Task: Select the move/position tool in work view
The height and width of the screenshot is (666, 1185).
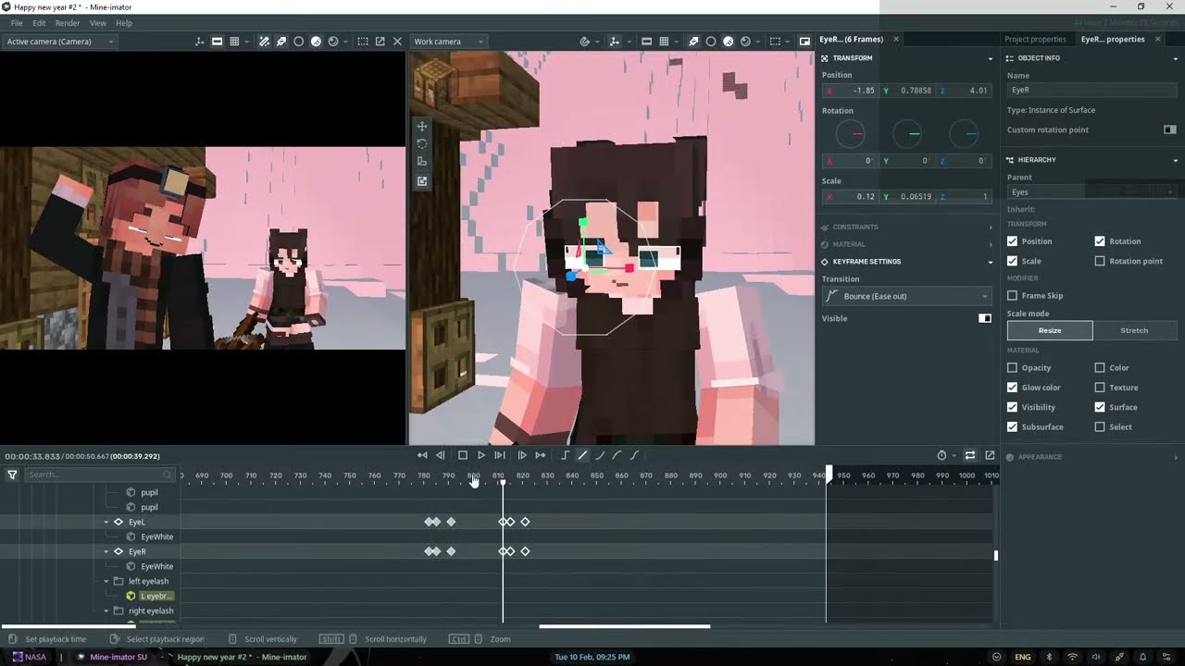Action: tap(422, 127)
